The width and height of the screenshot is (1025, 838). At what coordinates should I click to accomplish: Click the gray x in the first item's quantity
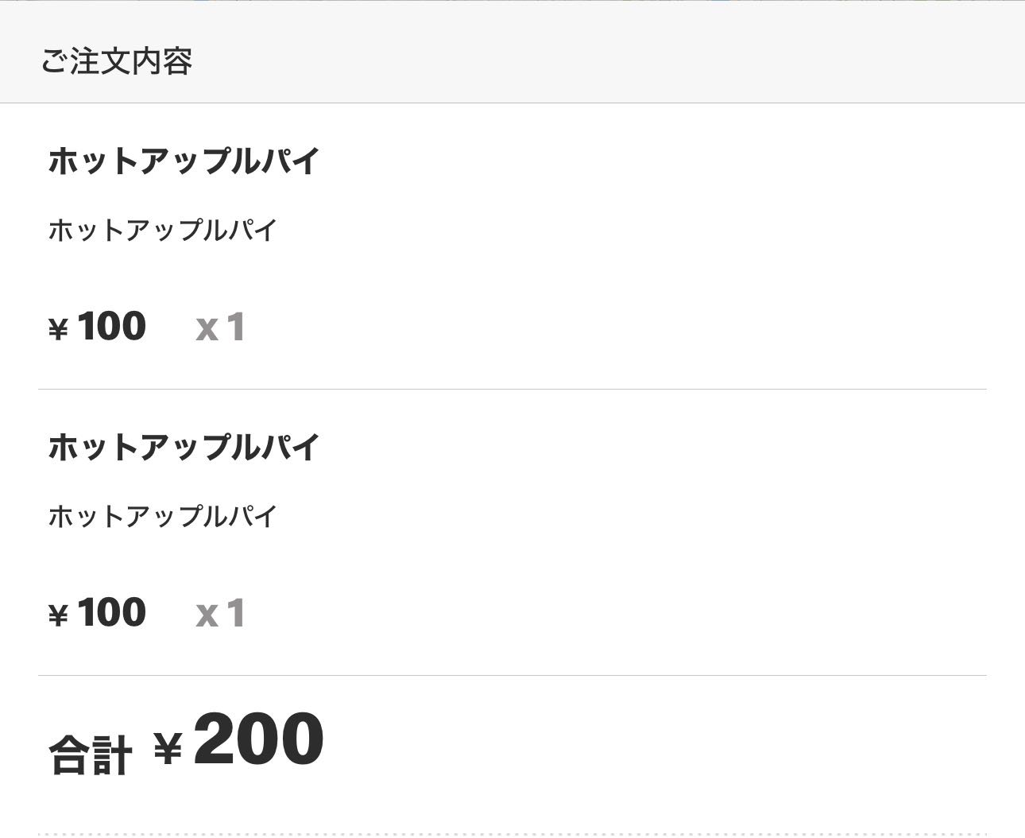click(207, 329)
